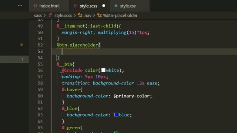
Task: Open the .nav breadcrumb symbol
Action: click(87, 16)
